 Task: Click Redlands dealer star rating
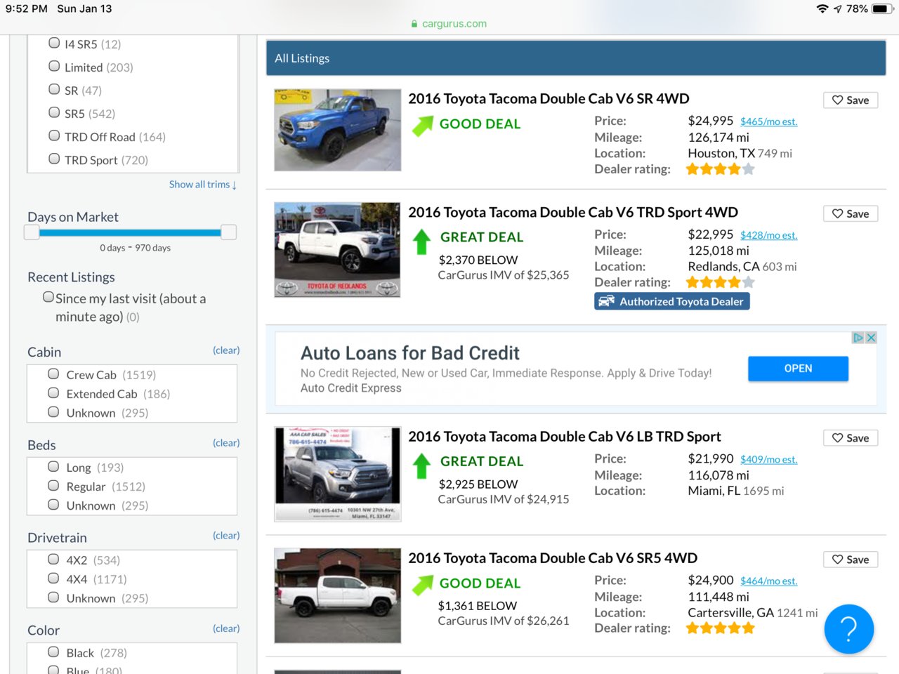[x=720, y=282]
